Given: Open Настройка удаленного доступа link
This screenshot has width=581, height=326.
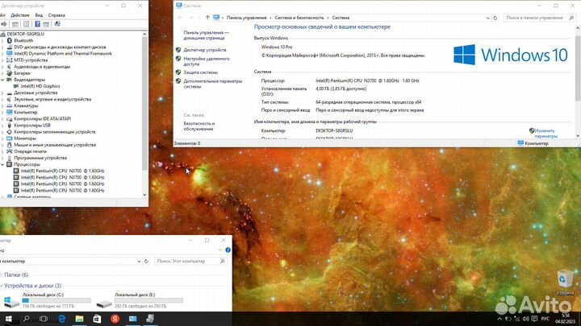Looking at the screenshot, I should [x=207, y=61].
